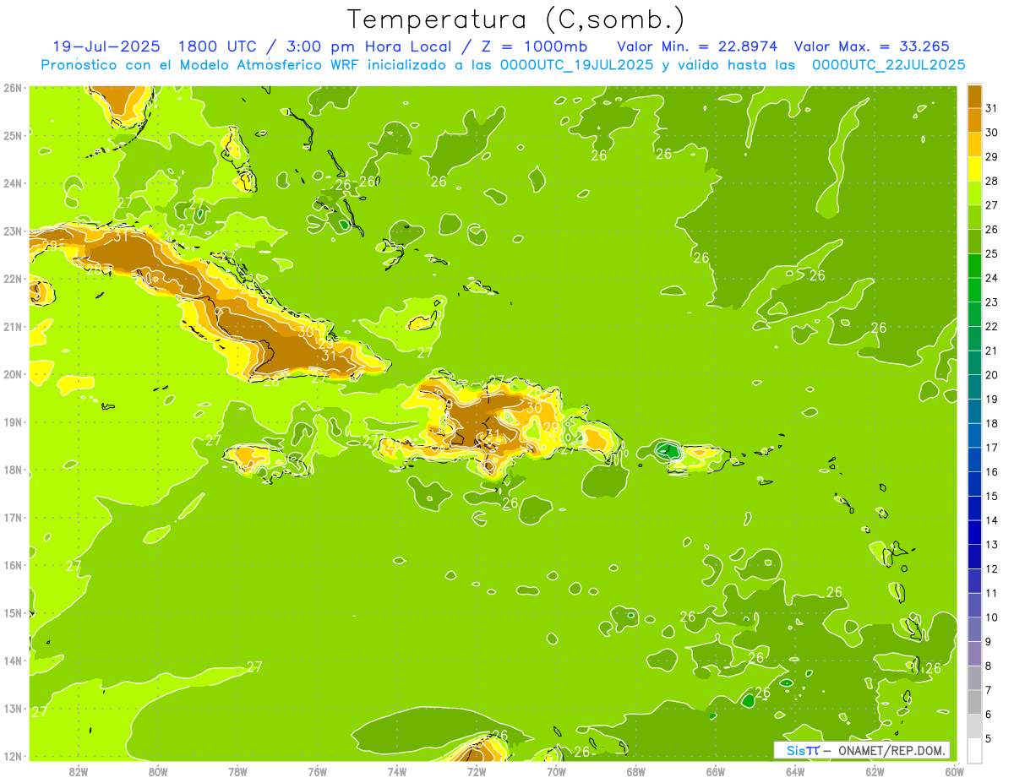Screen dimensions: 1014x783
Task: Click the 16N latitude axis label
Action: coord(12,564)
